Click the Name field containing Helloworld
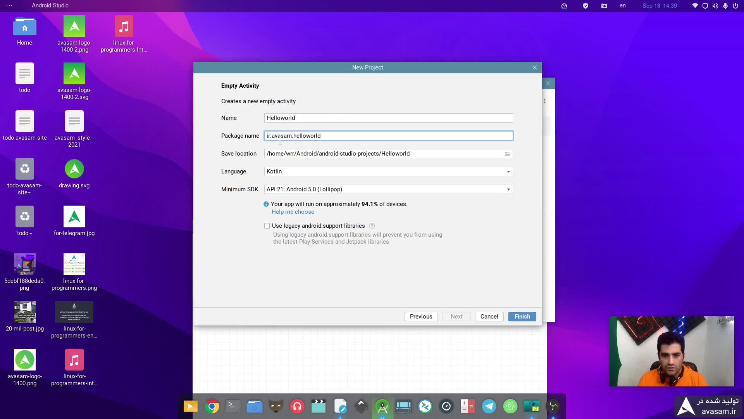The height and width of the screenshot is (419, 744). click(x=388, y=118)
